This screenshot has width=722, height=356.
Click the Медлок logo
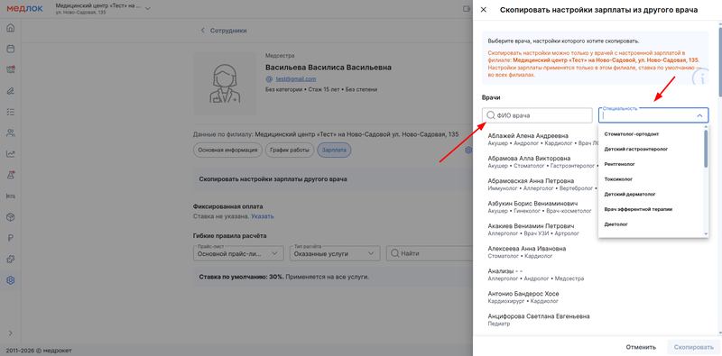point(25,8)
